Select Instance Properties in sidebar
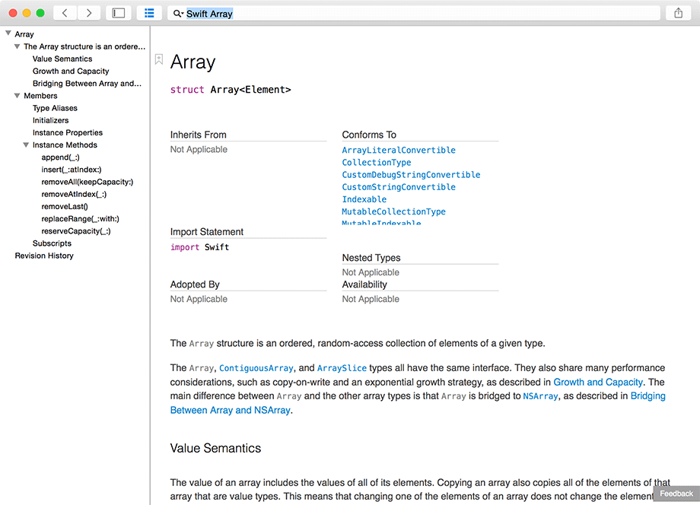The width and height of the screenshot is (700, 505). [x=68, y=132]
